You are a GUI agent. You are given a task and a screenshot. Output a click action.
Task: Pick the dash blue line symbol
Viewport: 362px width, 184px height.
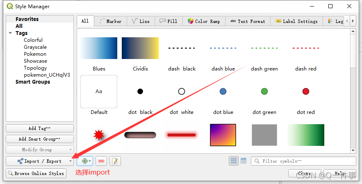223,48
